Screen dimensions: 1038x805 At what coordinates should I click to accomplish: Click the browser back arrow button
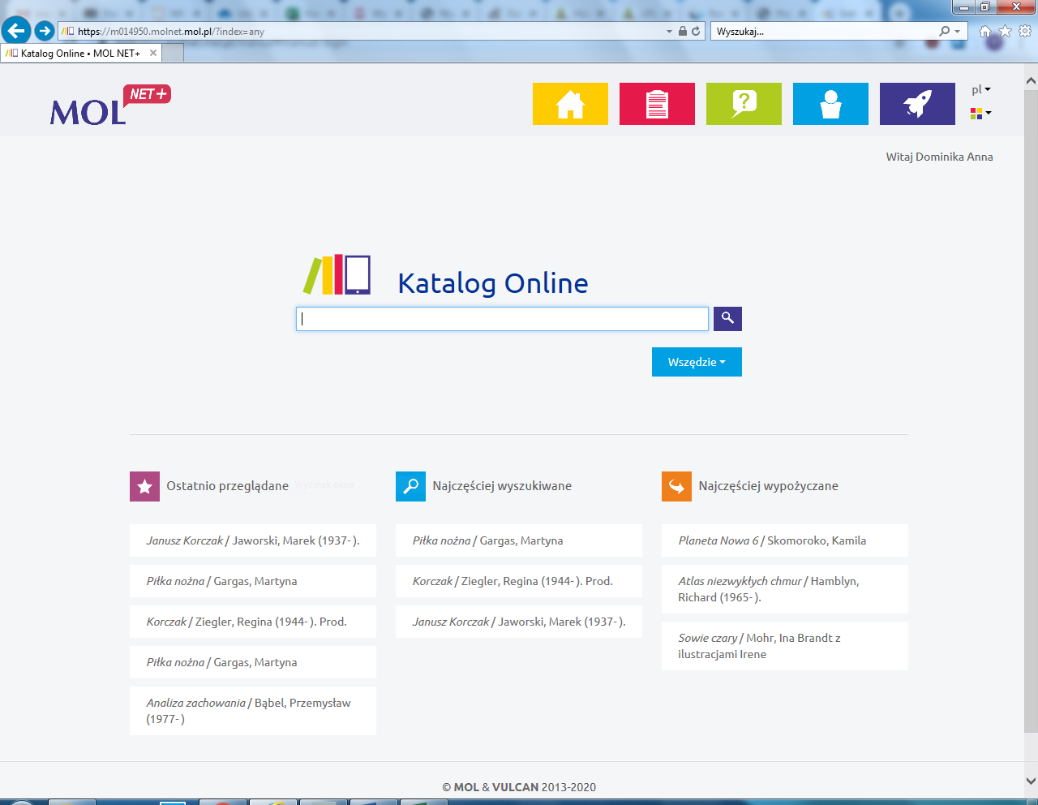16,31
